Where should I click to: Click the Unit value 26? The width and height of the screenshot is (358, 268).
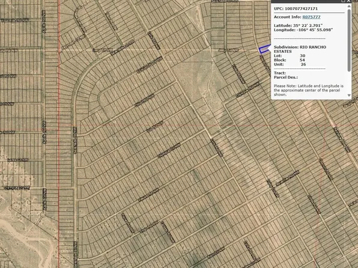coord(303,64)
